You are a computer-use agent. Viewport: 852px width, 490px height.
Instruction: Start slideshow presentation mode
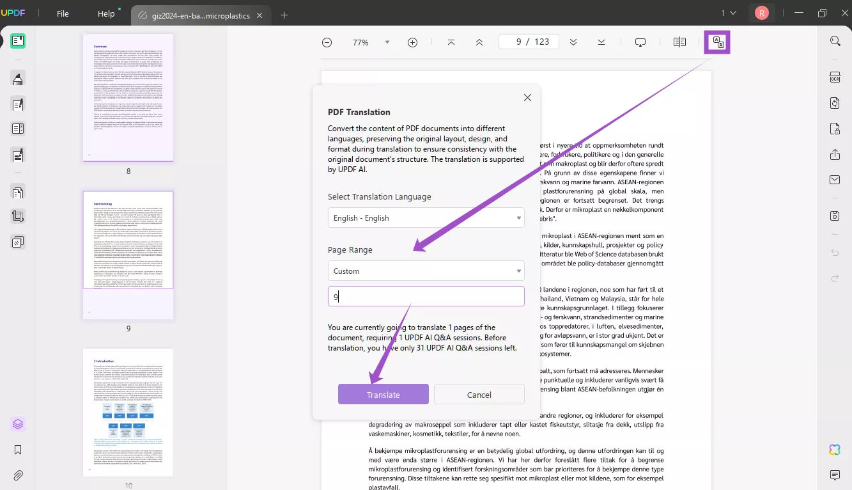tap(640, 42)
